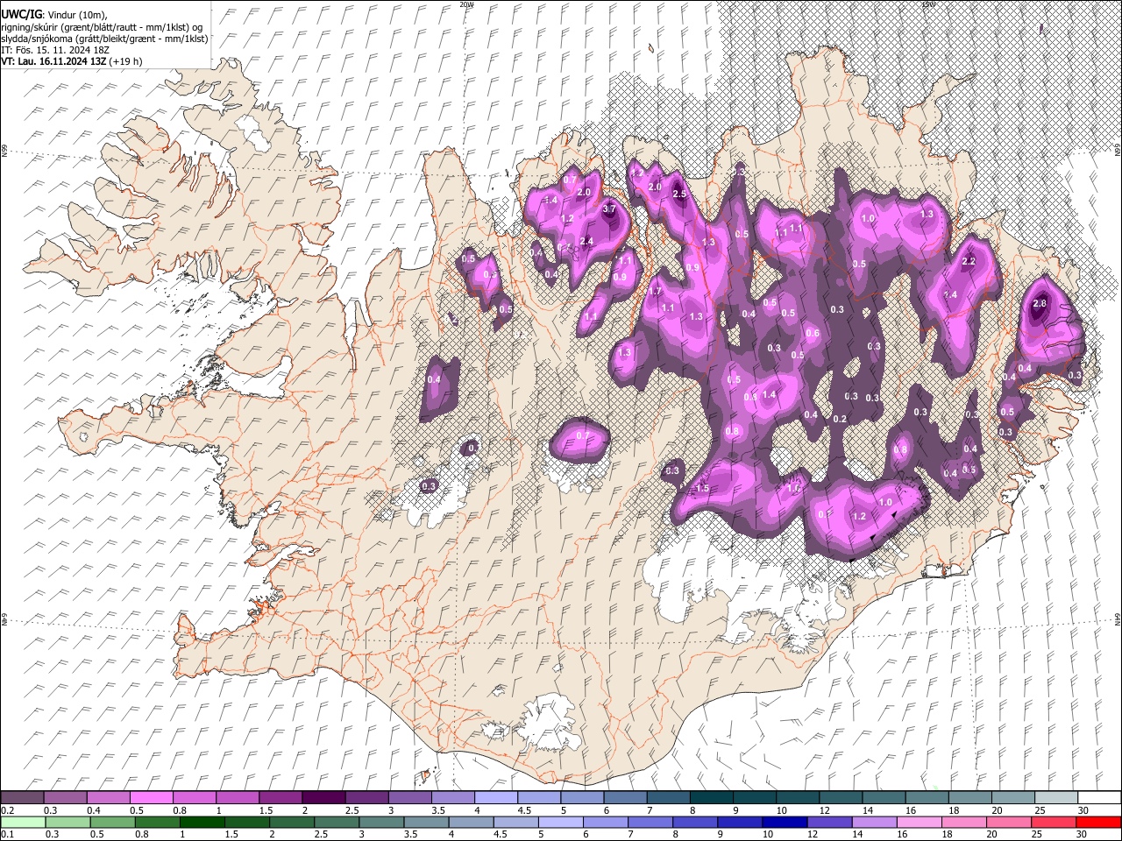Click the '15W' longitude label
The image size is (1122, 841).
pos(927,4)
